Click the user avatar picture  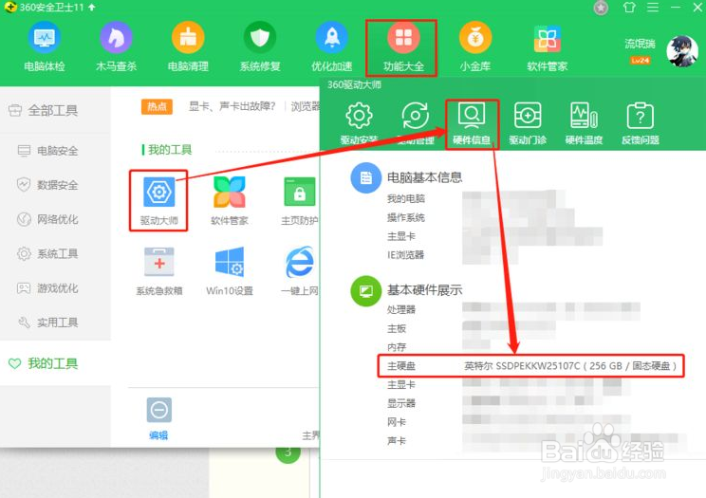click(682, 51)
